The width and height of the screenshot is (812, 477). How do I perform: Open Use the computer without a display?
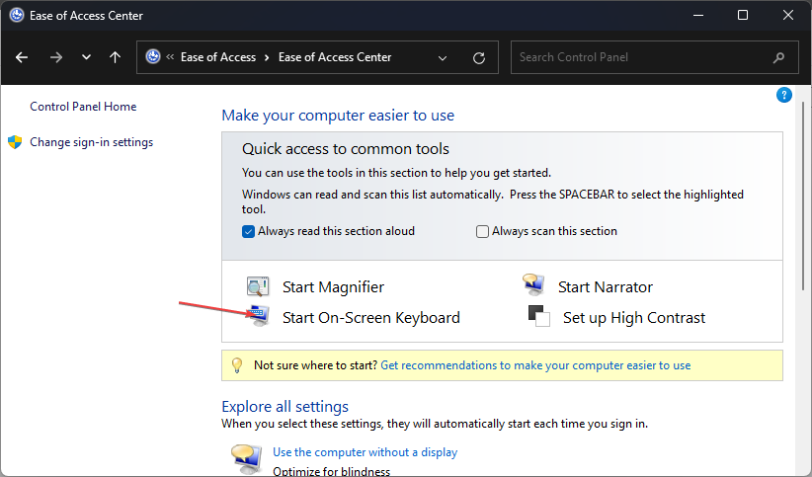click(365, 452)
